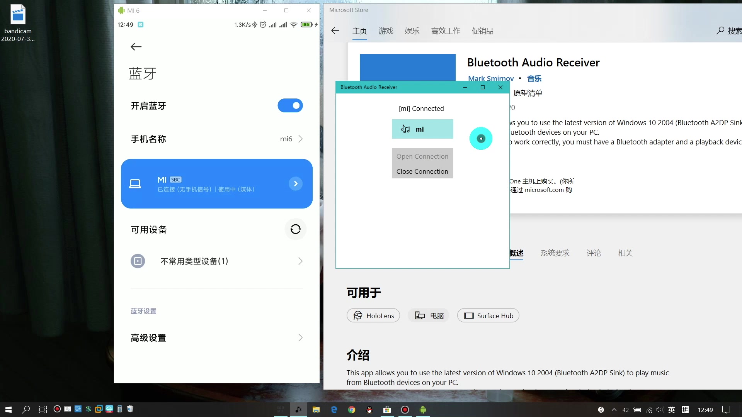Viewport: 742px width, 417px height.
Task: Click the back arrow in Bluetooth settings
Action: (x=136, y=47)
